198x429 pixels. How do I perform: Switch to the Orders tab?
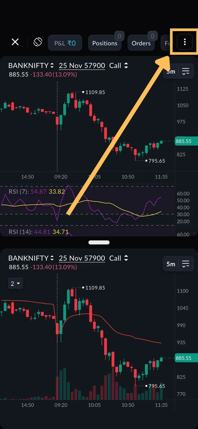click(x=141, y=43)
